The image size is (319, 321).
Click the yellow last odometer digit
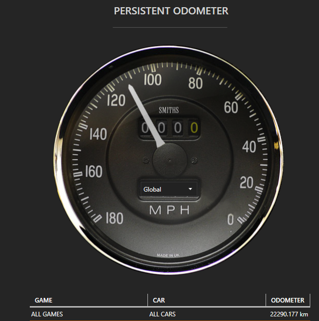click(x=194, y=128)
